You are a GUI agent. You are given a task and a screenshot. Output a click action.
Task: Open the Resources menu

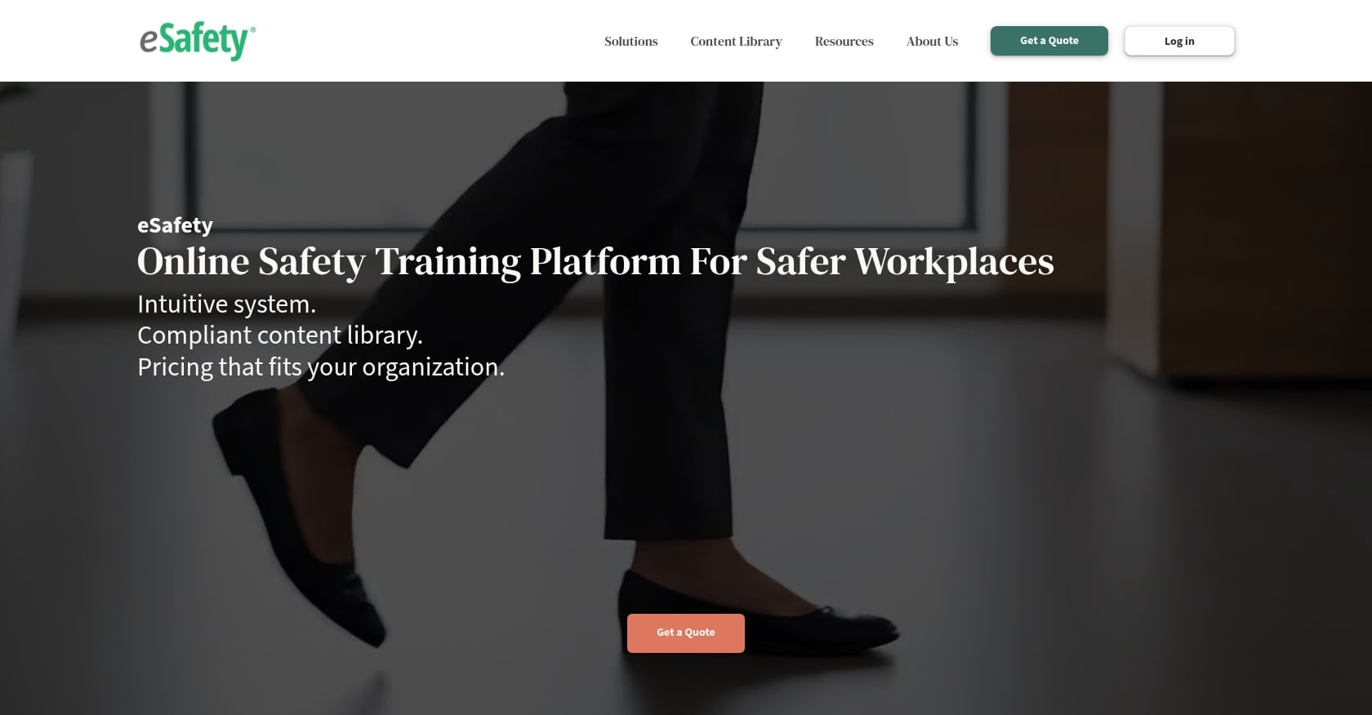click(844, 41)
